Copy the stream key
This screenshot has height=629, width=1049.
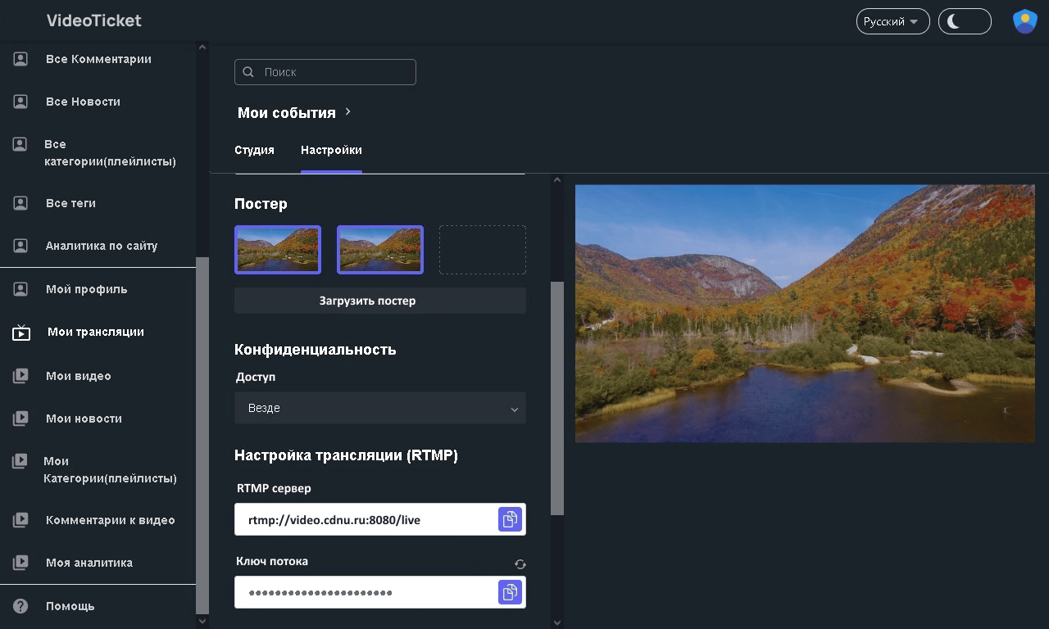[510, 592]
